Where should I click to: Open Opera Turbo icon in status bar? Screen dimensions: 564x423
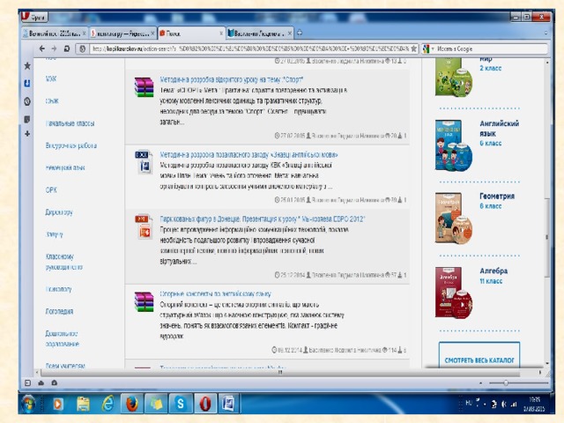(x=54, y=383)
